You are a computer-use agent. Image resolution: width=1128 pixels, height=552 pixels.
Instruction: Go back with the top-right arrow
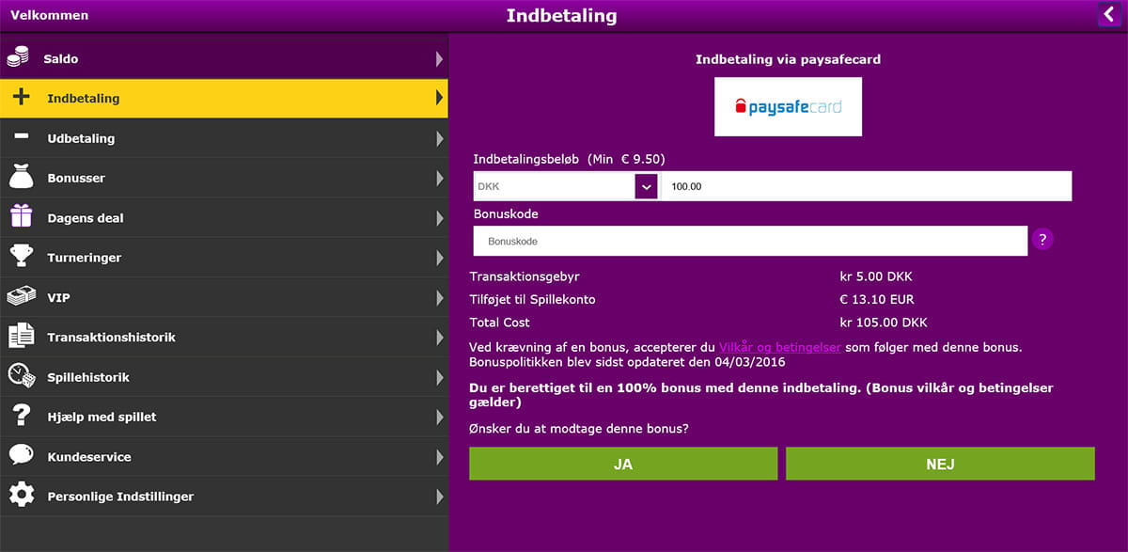(x=1110, y=15)
